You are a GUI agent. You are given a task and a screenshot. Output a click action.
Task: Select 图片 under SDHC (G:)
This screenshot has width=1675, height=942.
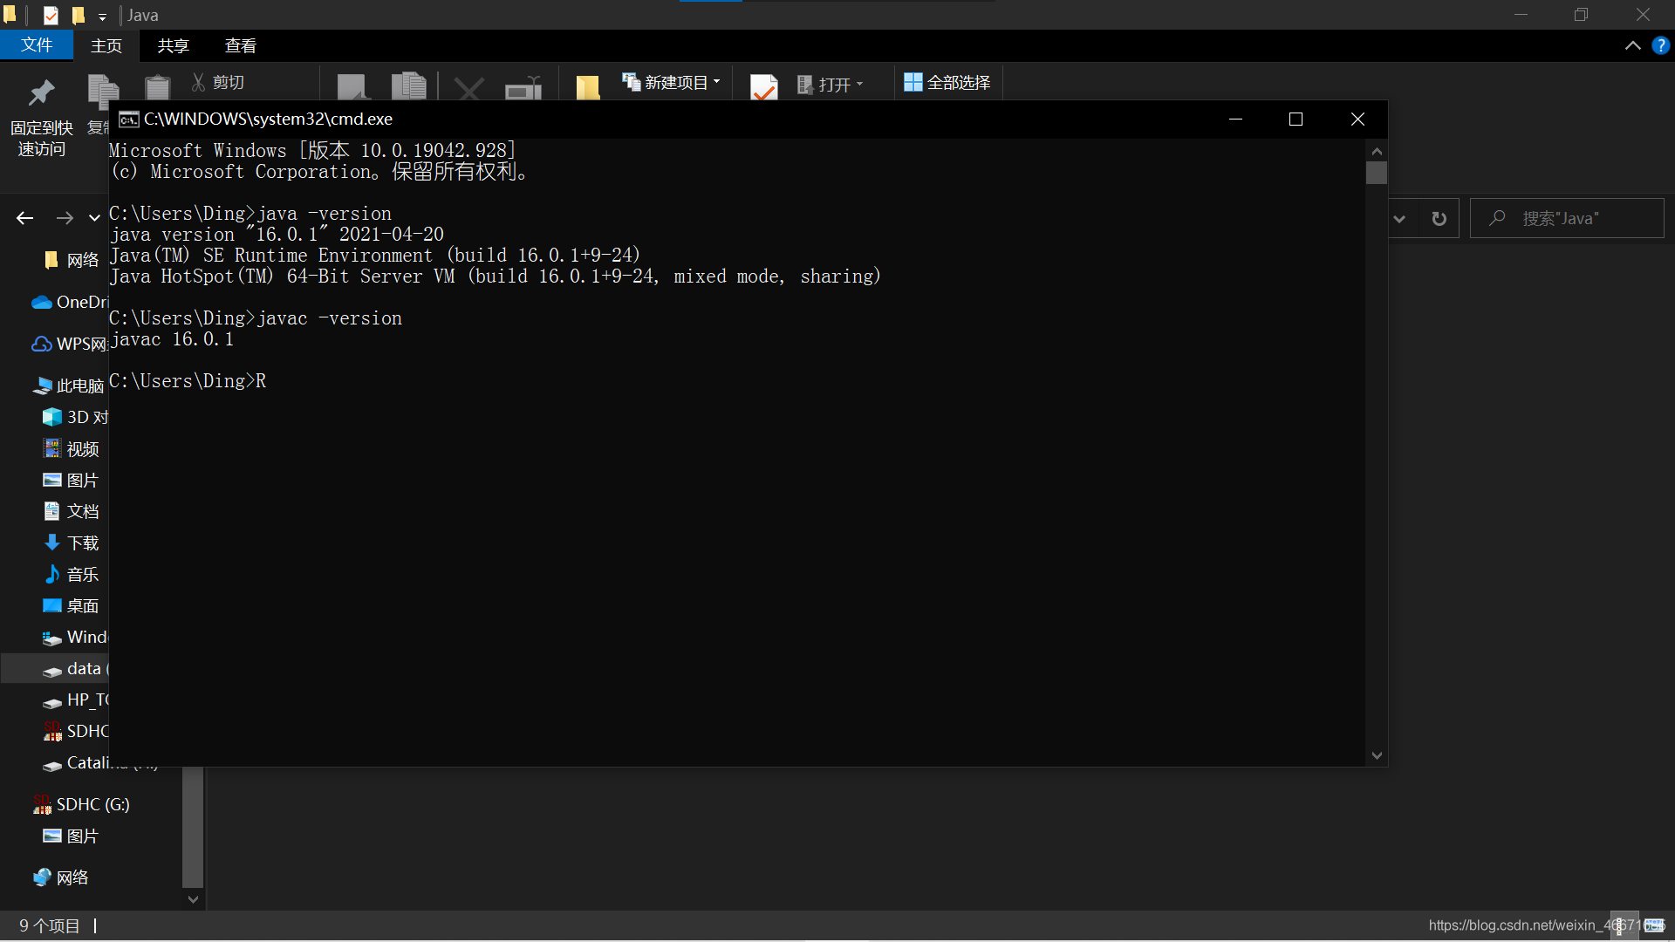pos(72,836)
